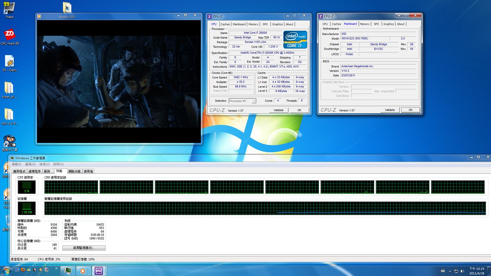
Task: Click the media player taskbar button
Action: (x=83, y=271)
